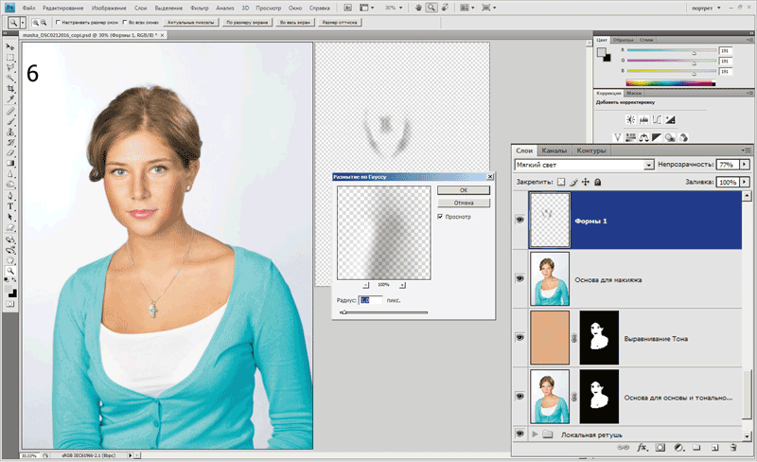The height and width of the screenshot is (462, 757).
Task: Click the radius slider in blur dialog
Action: tap(343, 311)
